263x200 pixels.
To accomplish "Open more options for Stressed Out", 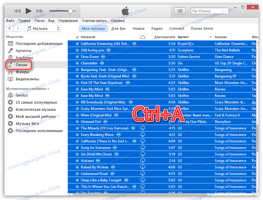I will pyautogui.click(x=105, y=122).
